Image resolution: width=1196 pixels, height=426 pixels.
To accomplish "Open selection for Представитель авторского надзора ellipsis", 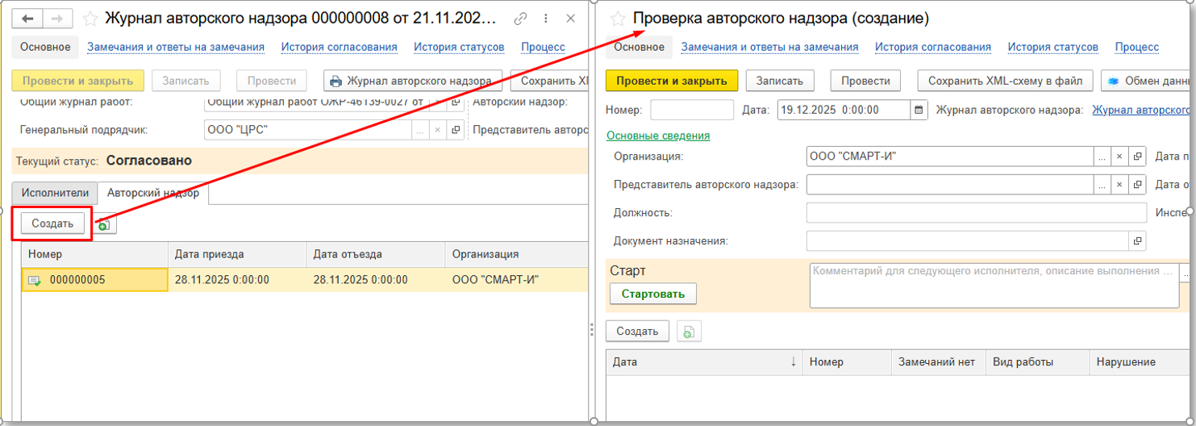I will [1102, 185].
